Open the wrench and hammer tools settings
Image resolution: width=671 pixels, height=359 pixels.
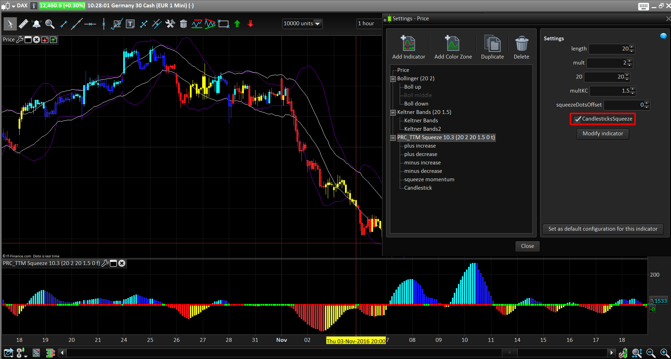(x=170, y=24)
